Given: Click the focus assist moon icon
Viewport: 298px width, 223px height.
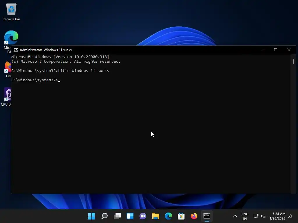Looking at the screenshot, I should pos(290,216).
